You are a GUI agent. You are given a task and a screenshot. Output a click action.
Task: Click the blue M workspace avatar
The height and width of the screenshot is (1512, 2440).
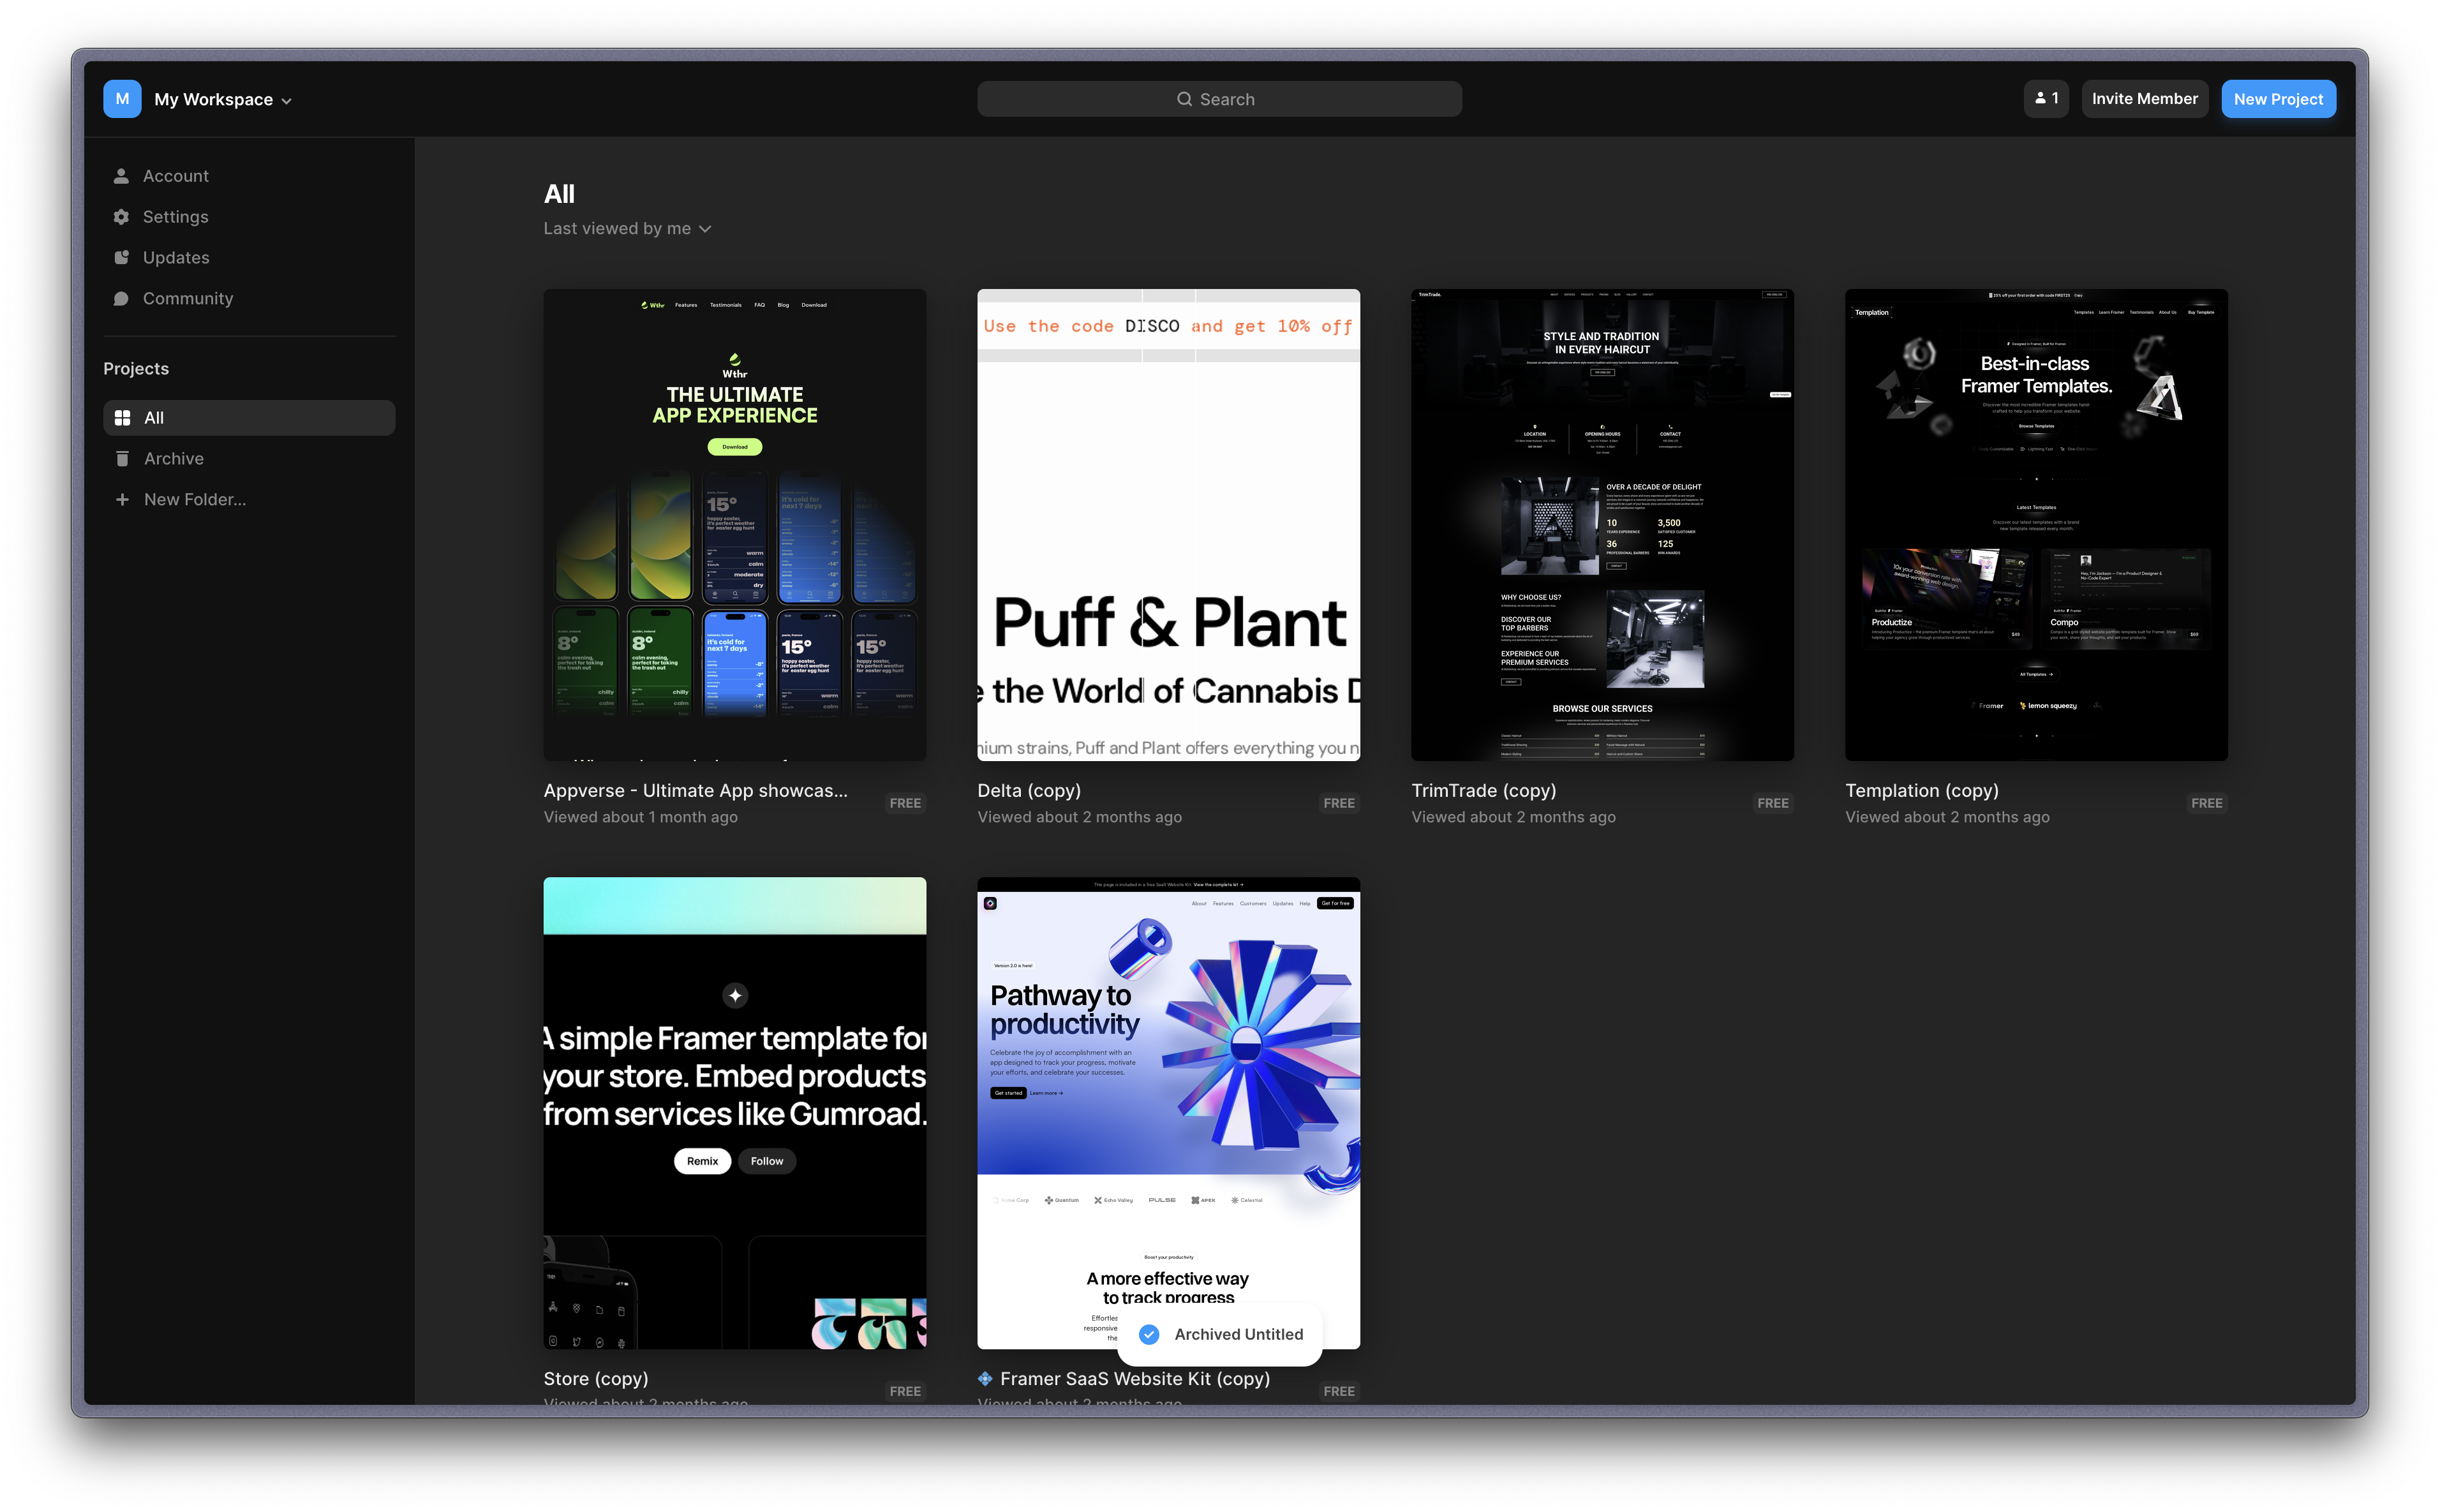coord(122,98)
